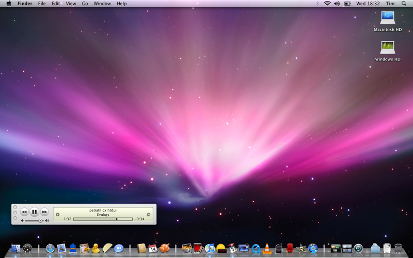Open the blue folder stack in Dock

[x=375, y=248]
